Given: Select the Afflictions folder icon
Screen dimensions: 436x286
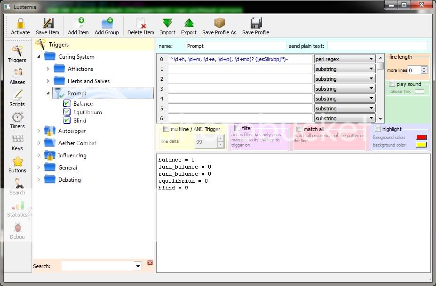Looking at the screenshot, I should [59, 69].
